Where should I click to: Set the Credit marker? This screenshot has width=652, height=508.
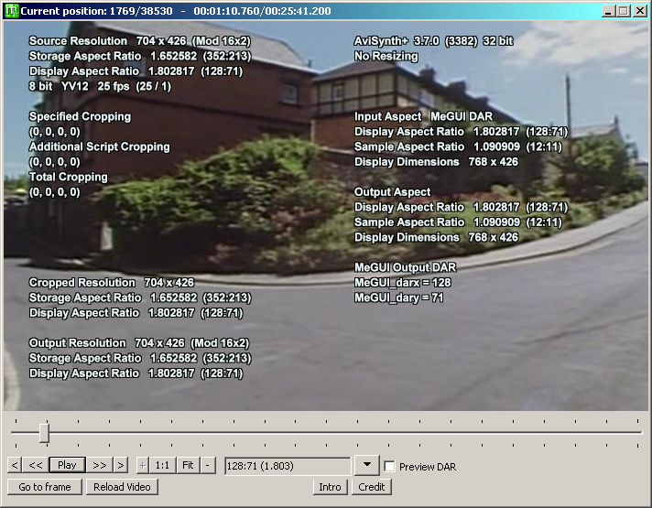click(372, 487)
